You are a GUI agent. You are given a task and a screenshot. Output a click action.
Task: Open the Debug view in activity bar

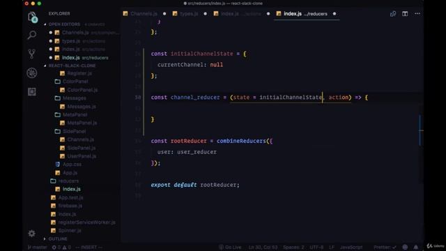32,73
